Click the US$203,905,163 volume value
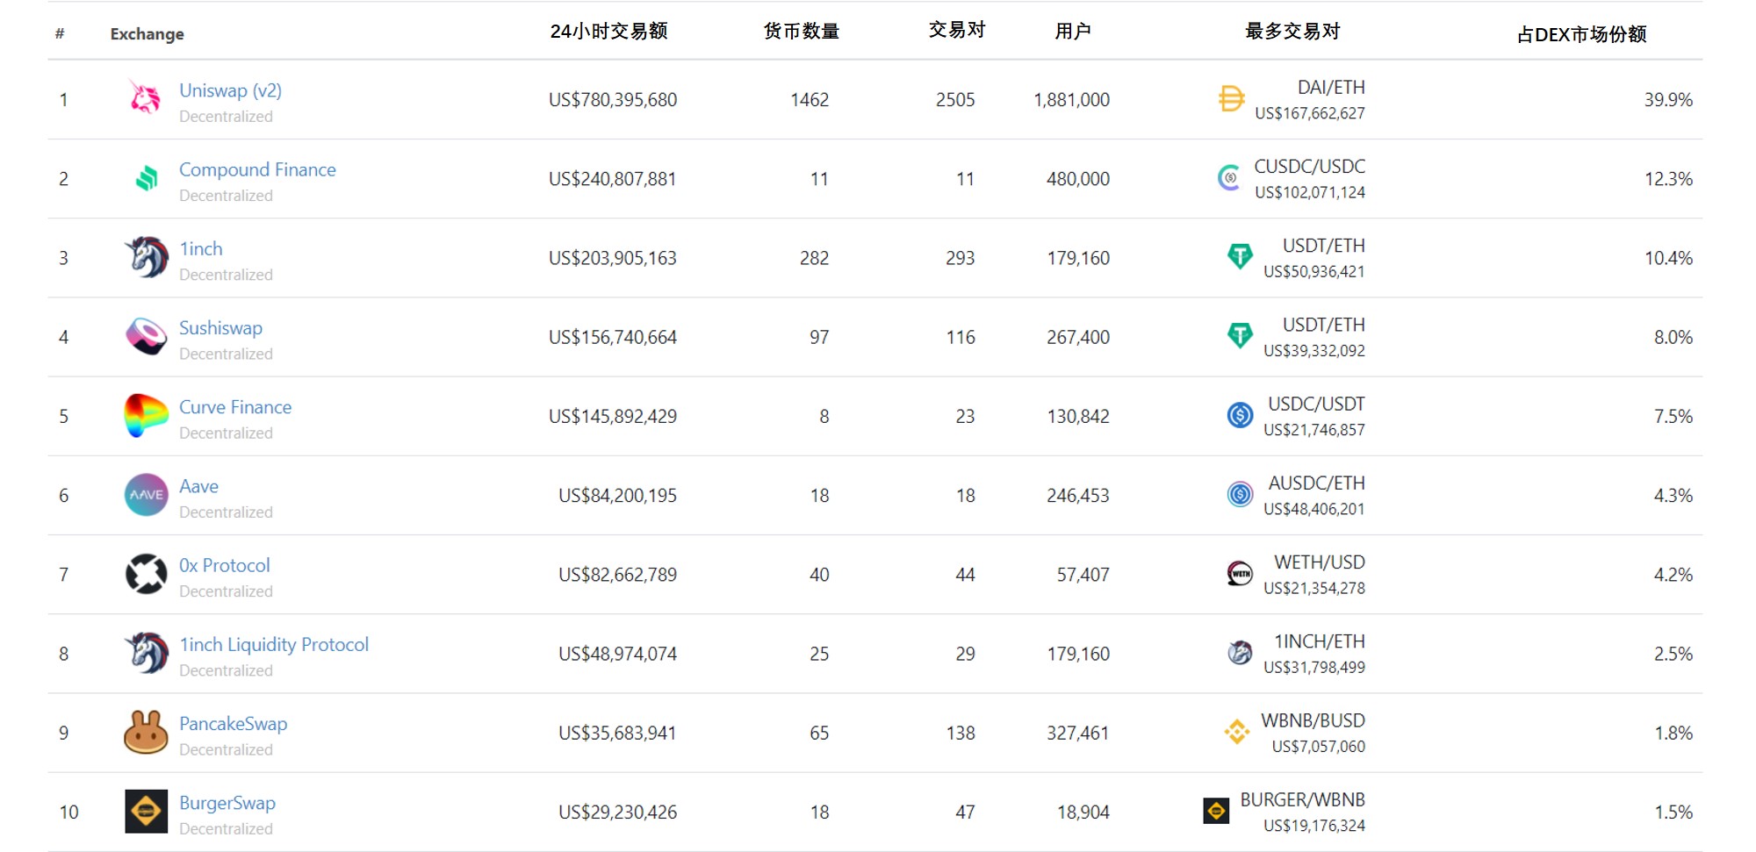The height and width of the screenshot is (852, 1756). [613, 258]
